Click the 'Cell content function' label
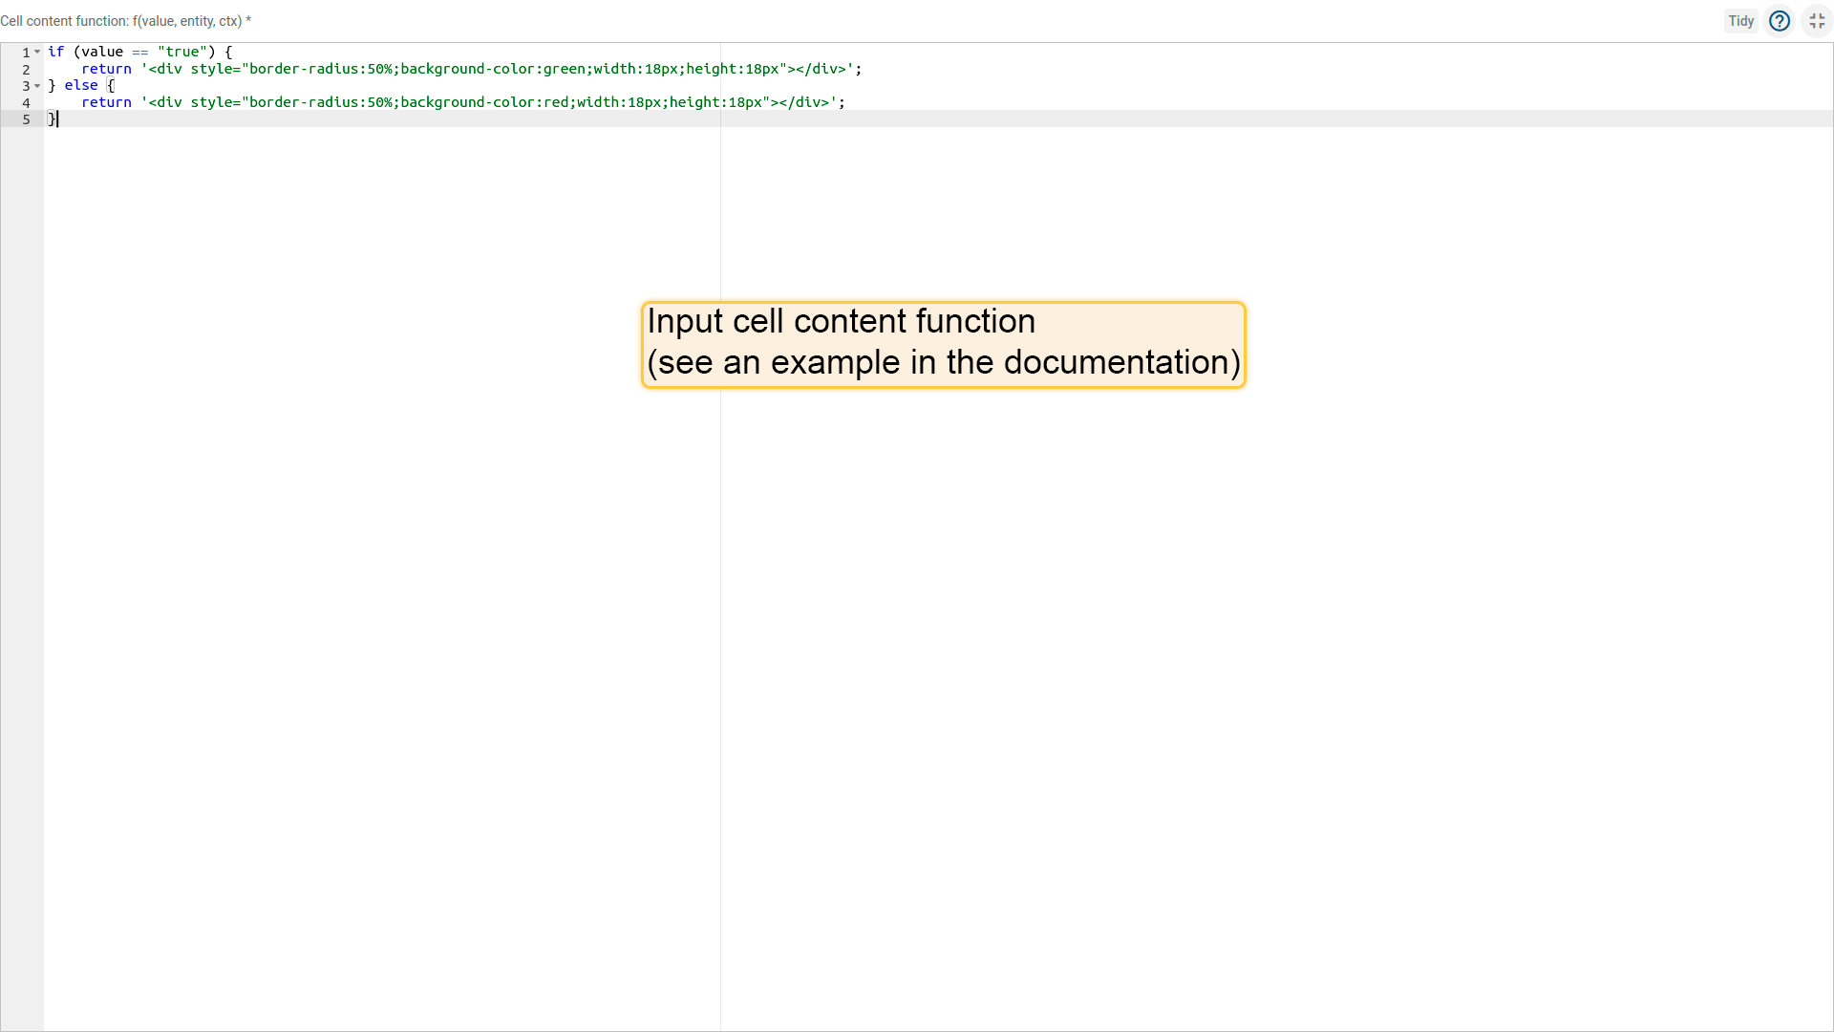1834x1032 pixels. tap(124, 21)
